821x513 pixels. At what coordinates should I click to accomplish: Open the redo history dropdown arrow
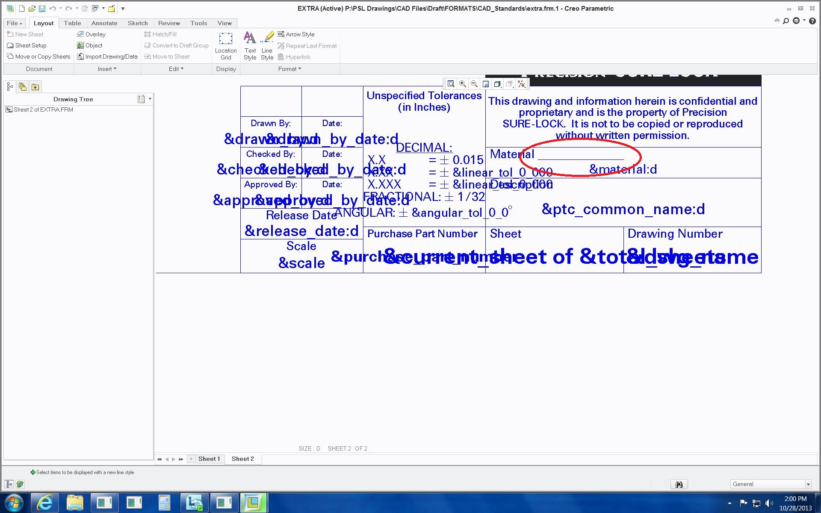point(76,9)
